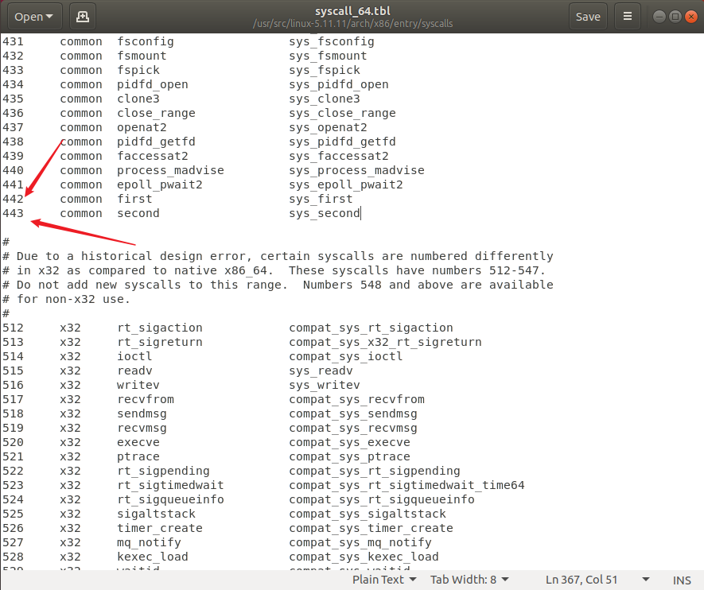Image resolution: width=704 pixels, height=590 pixels.
Task: Click sys_fsconfig entry text
Action: [332, 41]
